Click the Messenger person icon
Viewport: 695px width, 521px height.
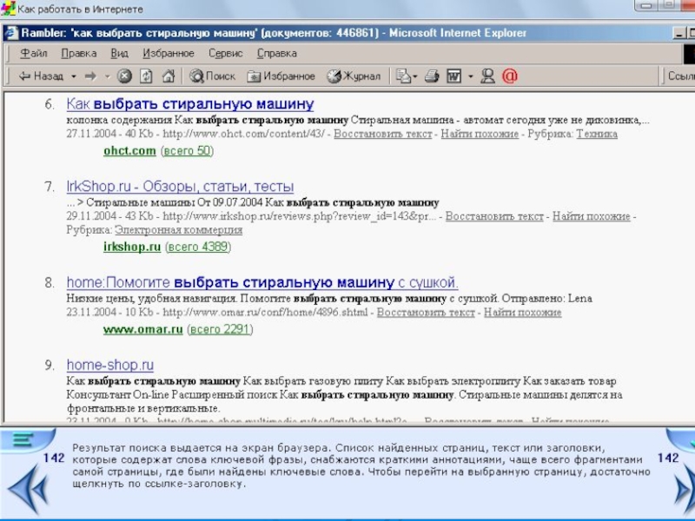tap(487, 76)
